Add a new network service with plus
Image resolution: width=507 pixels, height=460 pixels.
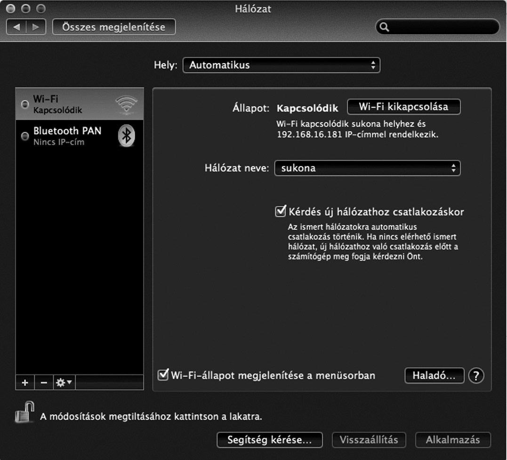click(25, 383)
